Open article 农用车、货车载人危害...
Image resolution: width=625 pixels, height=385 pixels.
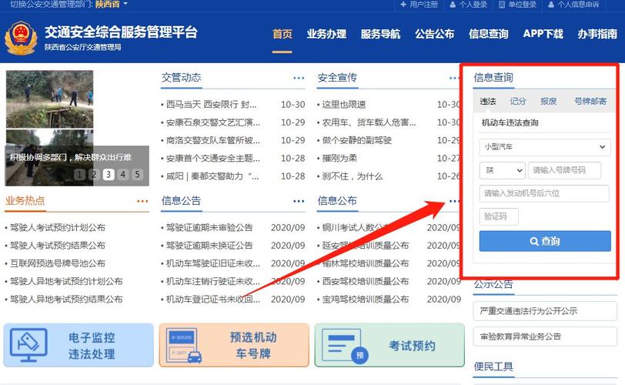point(369,122)
